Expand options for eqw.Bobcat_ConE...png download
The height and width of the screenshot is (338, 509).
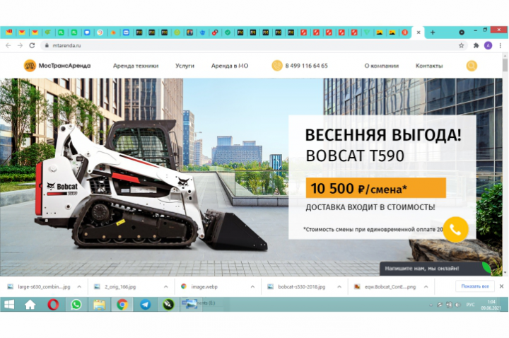click(x=426, y=286)
